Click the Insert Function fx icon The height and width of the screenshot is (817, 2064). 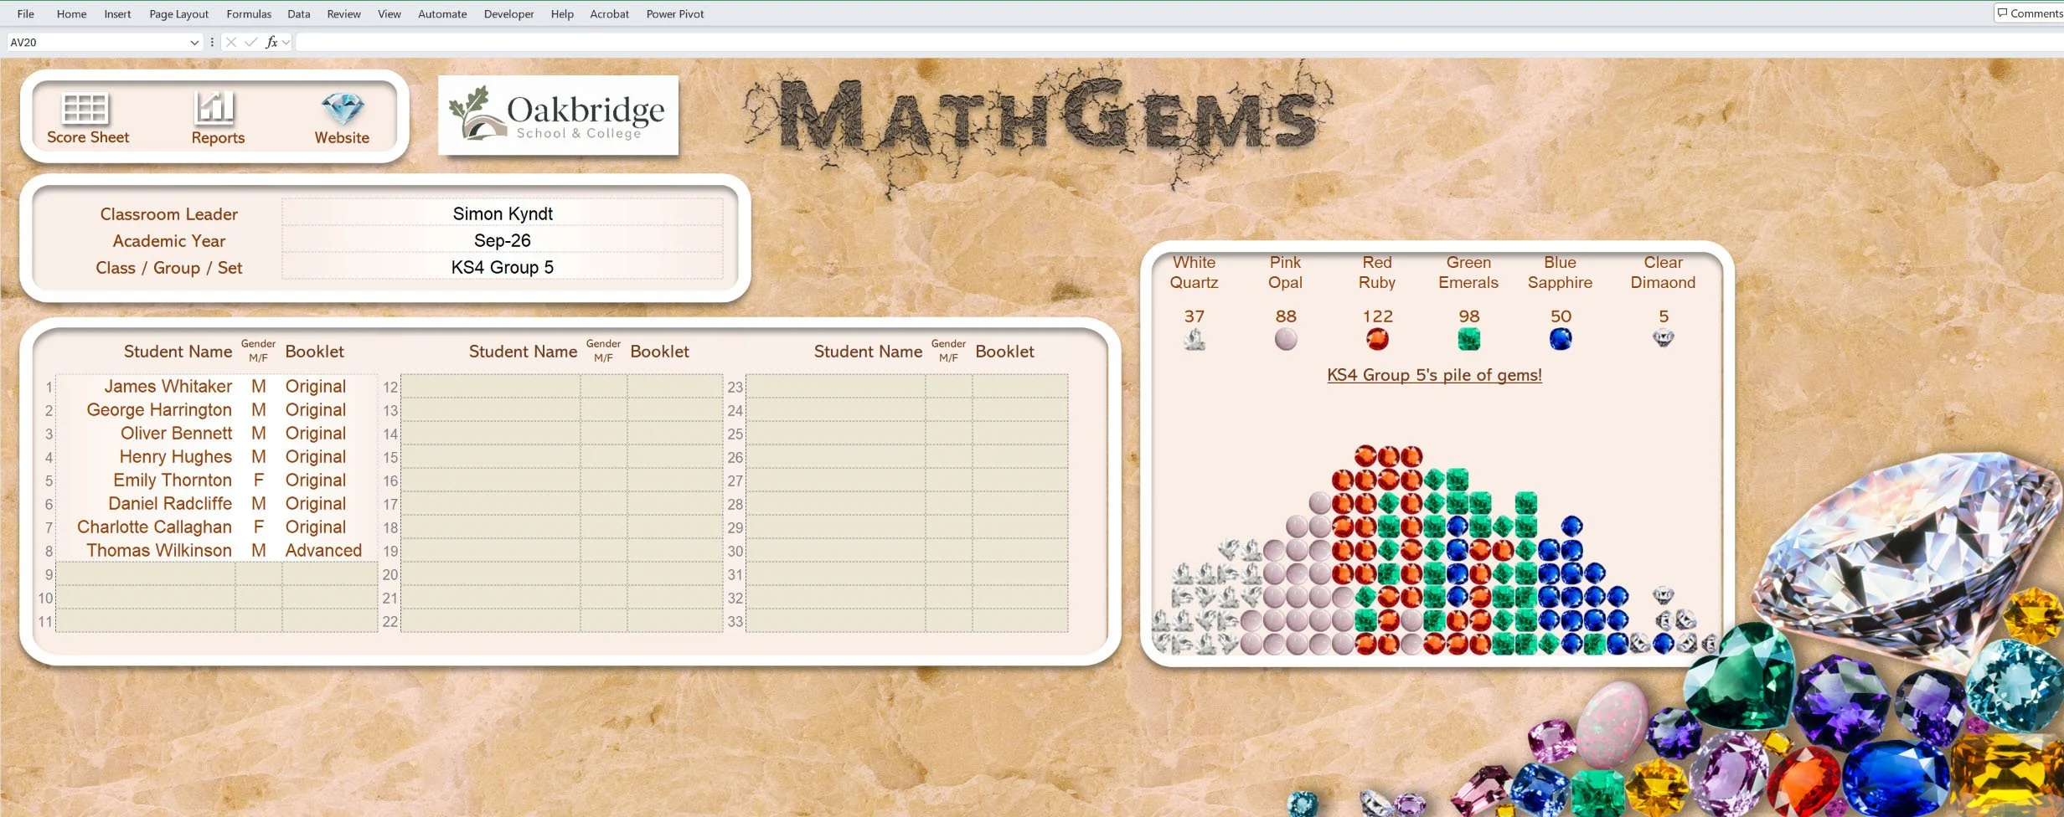pyautogui.click(x=271, y=42)
